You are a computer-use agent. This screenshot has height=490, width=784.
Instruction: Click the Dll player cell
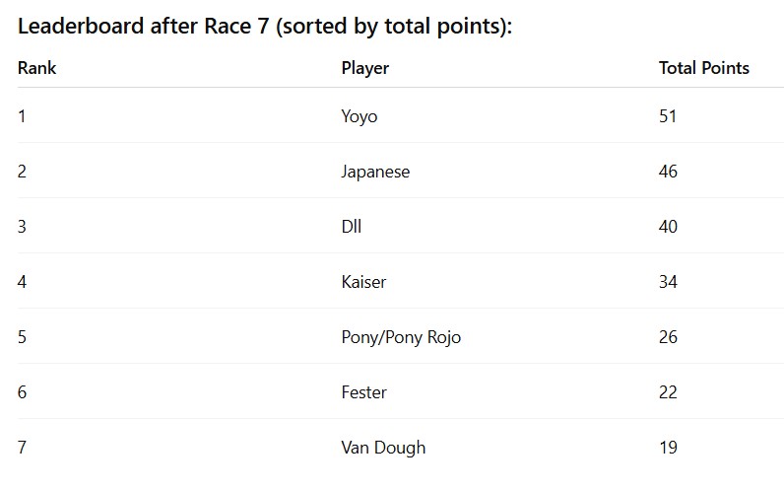tap(352, 227)
